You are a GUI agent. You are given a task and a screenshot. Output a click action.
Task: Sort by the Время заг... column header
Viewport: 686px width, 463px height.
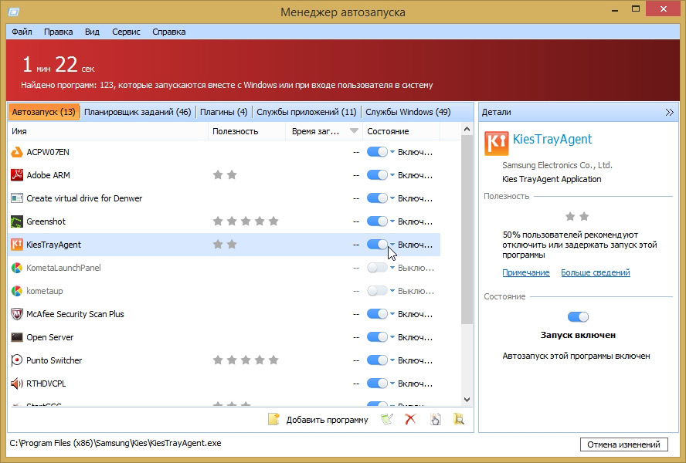click(x=324, y=131)
